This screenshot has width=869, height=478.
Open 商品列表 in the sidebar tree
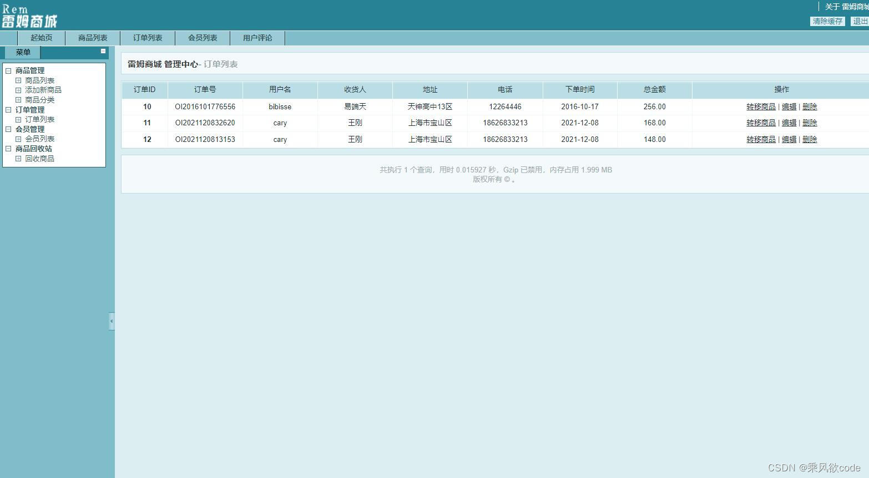click(40, 80)
